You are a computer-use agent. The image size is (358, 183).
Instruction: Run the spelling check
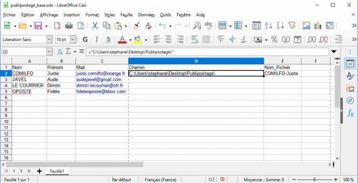pyautogui.click(x=208, y=25)
